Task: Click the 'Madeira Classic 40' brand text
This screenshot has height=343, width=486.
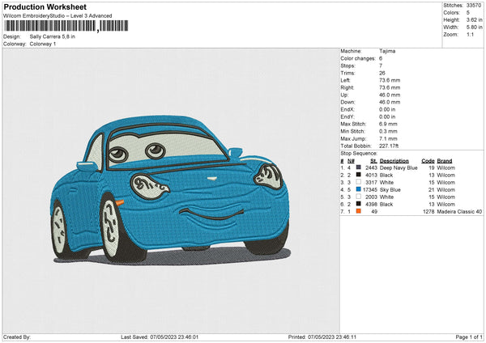Action: pyautogui.click(x=459, y=211)
